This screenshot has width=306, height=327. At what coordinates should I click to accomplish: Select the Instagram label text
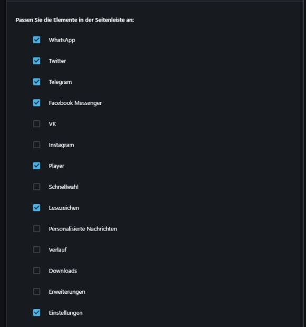(61, 145)
